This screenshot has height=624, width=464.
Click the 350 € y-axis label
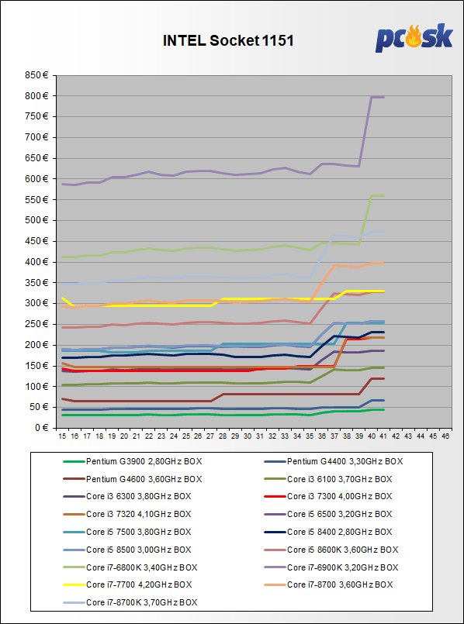pyautogui.click(x=38, y=283)
